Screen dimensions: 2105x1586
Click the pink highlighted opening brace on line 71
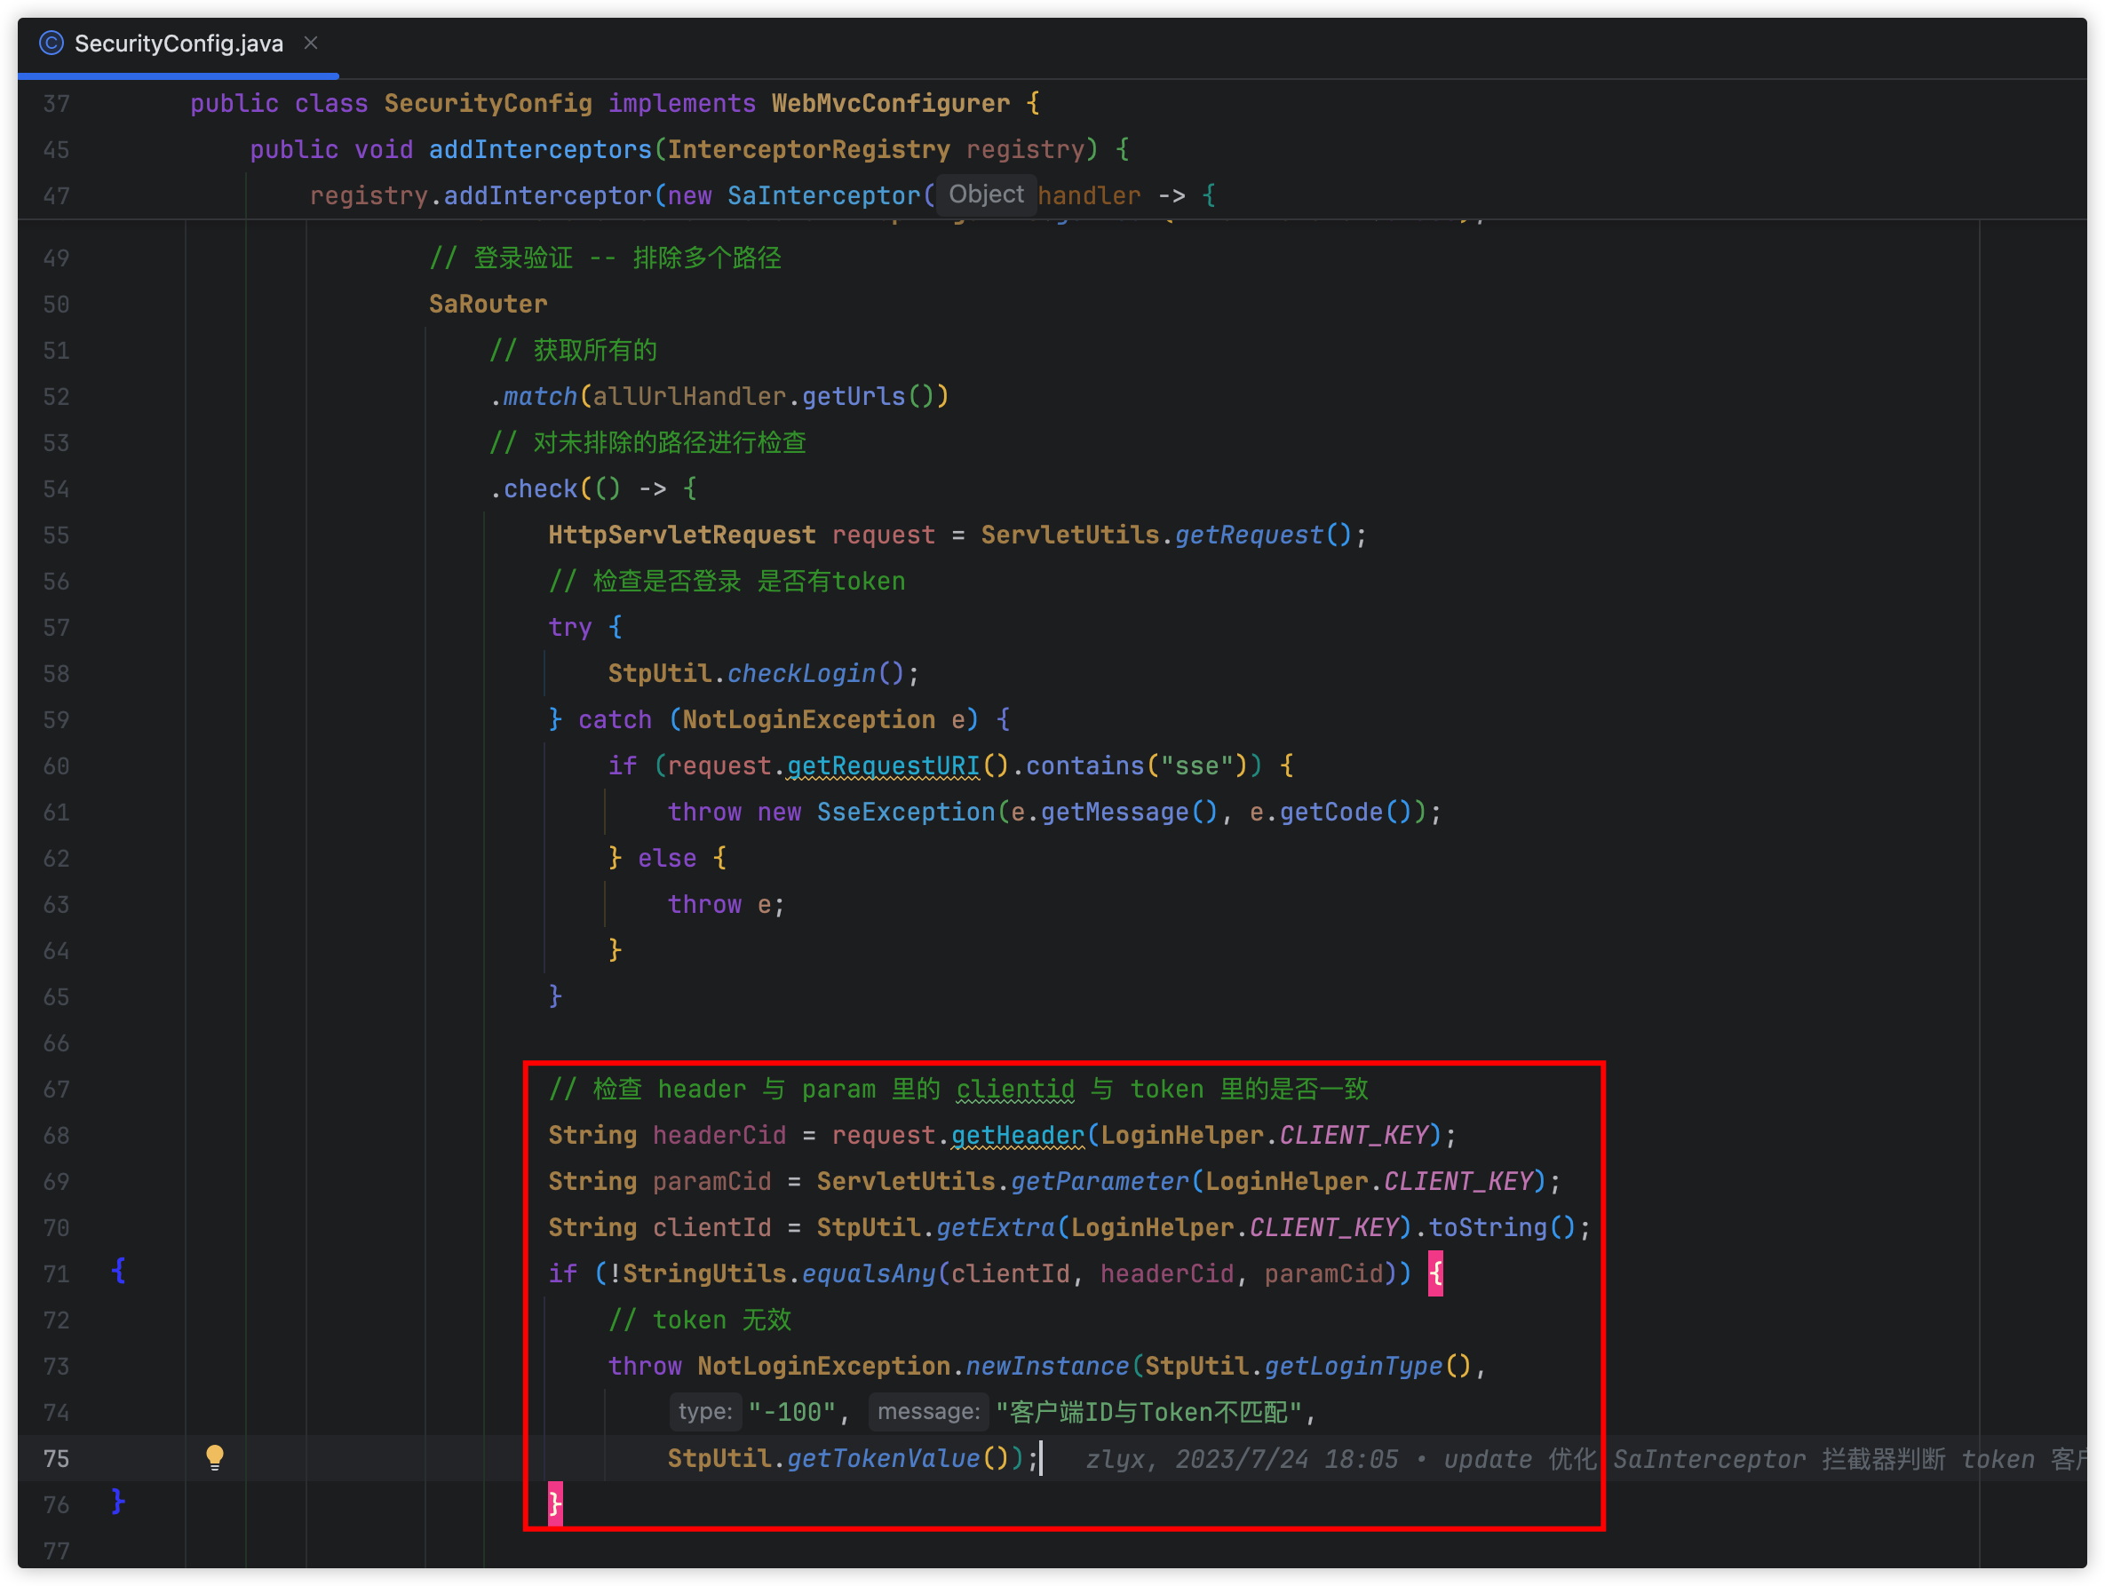pos(1435,1273)
